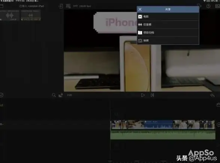
Task: Click the 已导入 library source title
Action: click(31, 6)
